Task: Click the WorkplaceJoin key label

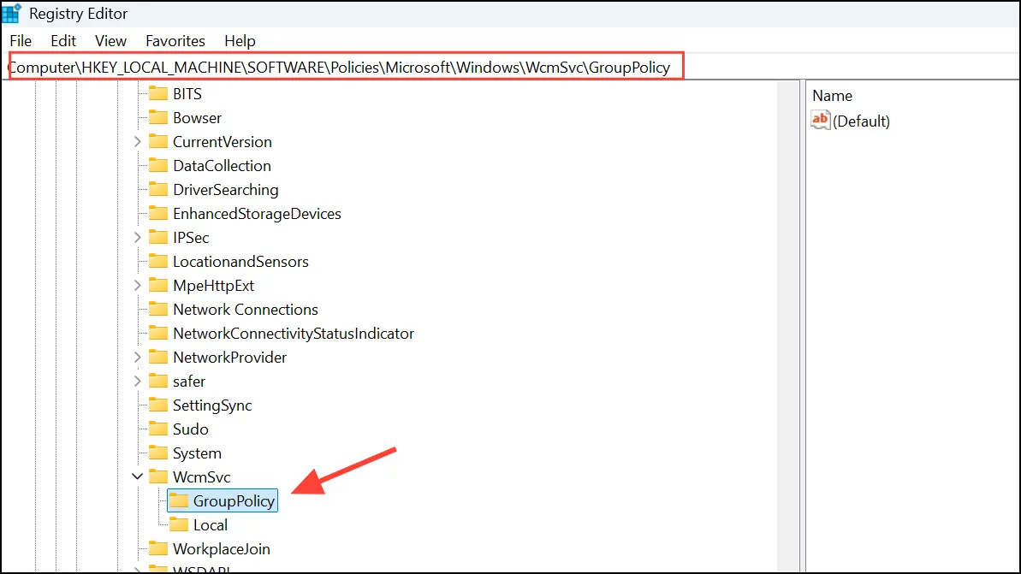Action: 222,549
